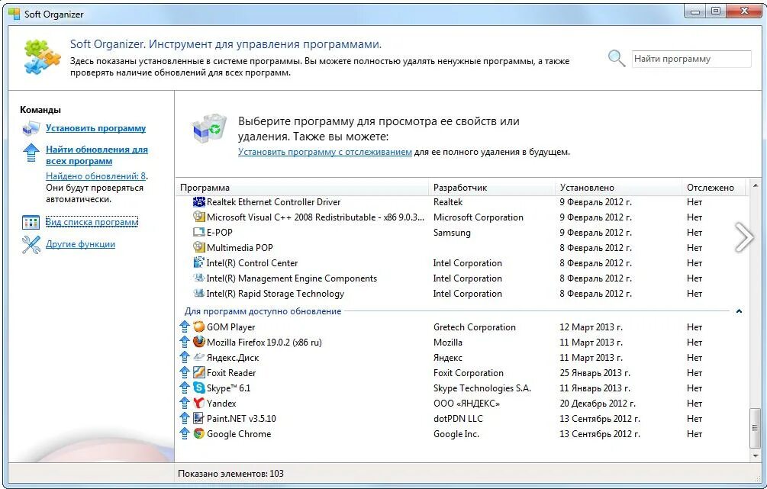Click the Google Chrome app icon
Screen dimensions: 767x489
[x=198, y=433]
